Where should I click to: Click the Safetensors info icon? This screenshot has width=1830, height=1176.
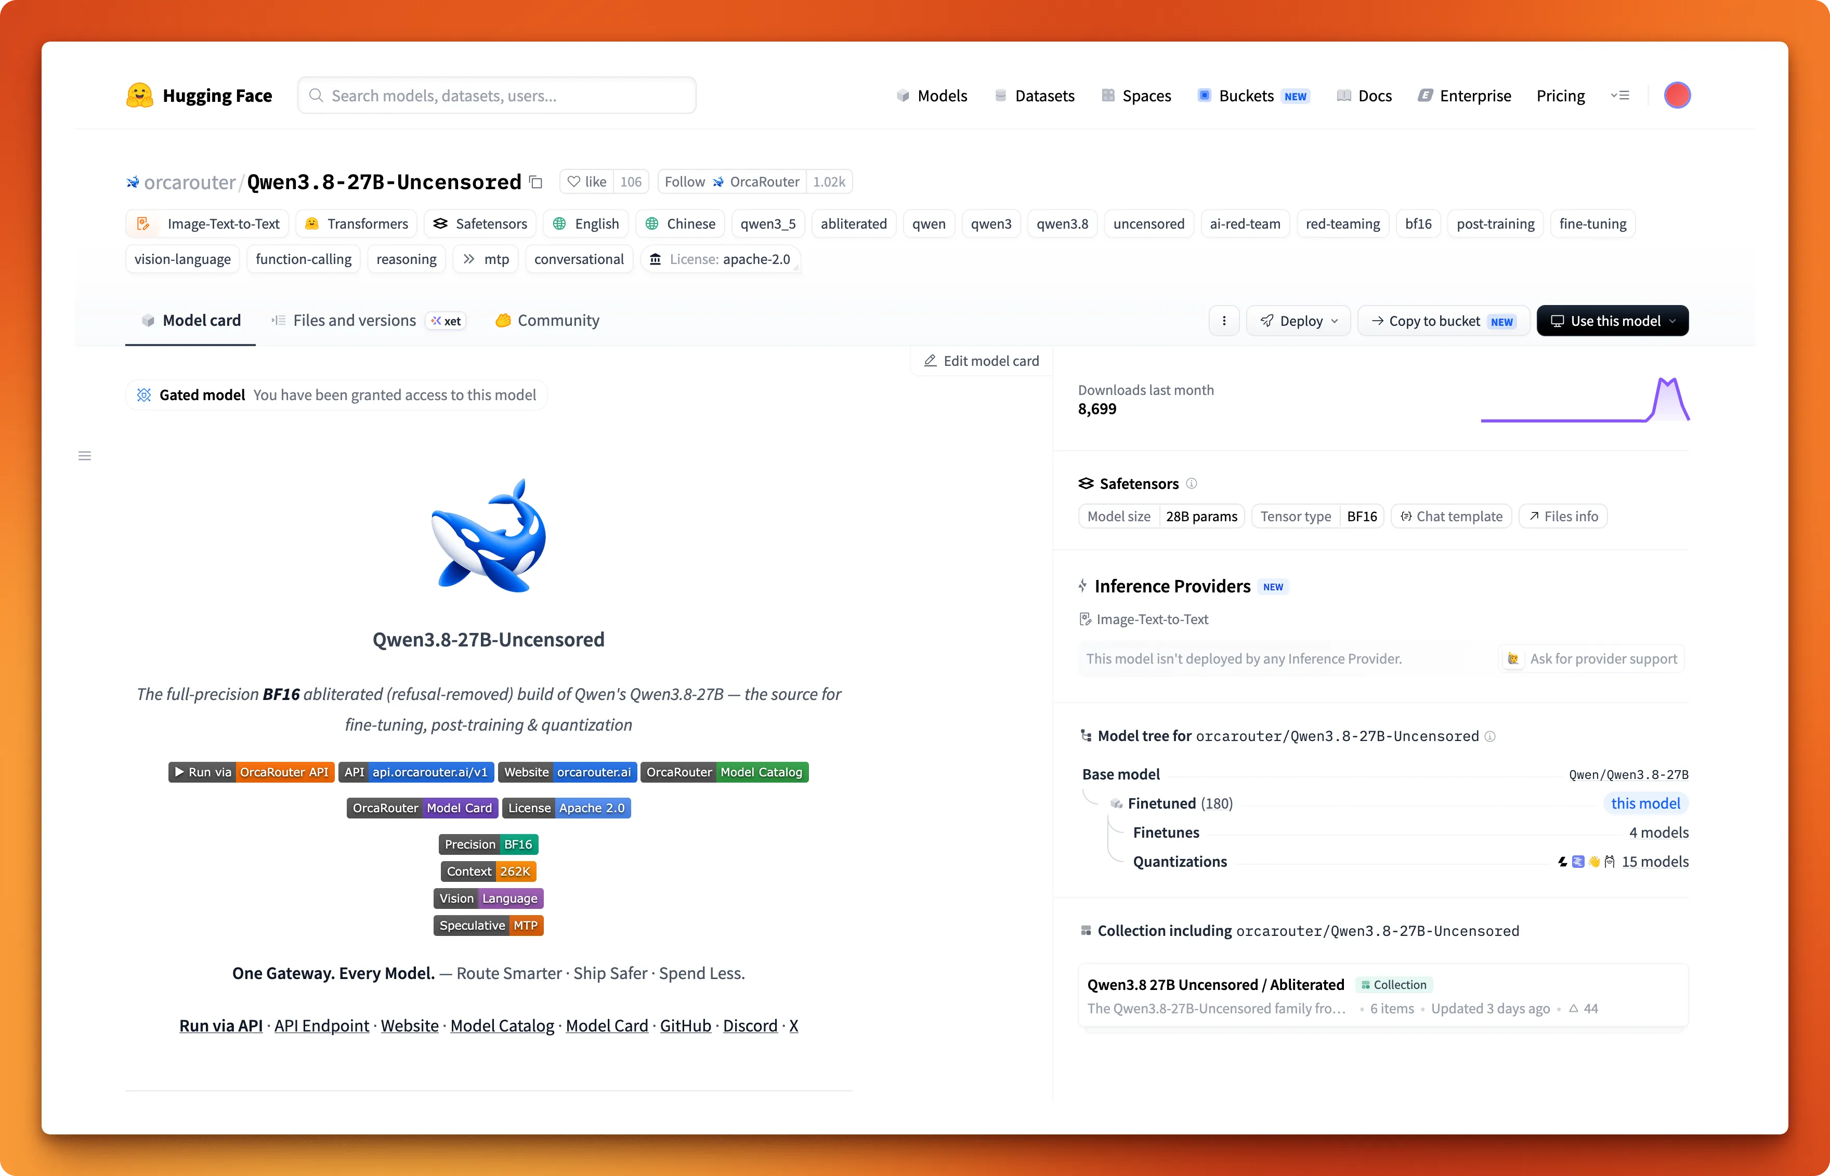pyautogui.click(x=1192, y=483)
